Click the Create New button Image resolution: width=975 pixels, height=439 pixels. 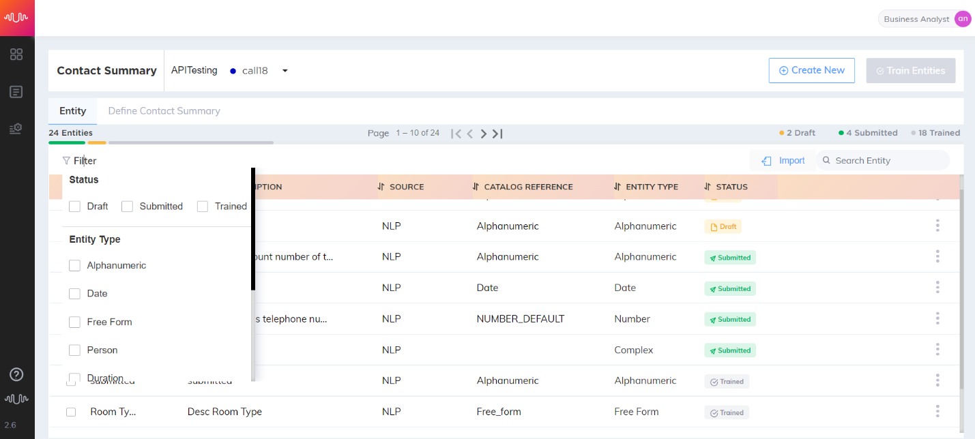[812, 70]
